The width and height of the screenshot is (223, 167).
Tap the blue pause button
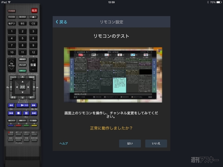coord(26,113)
